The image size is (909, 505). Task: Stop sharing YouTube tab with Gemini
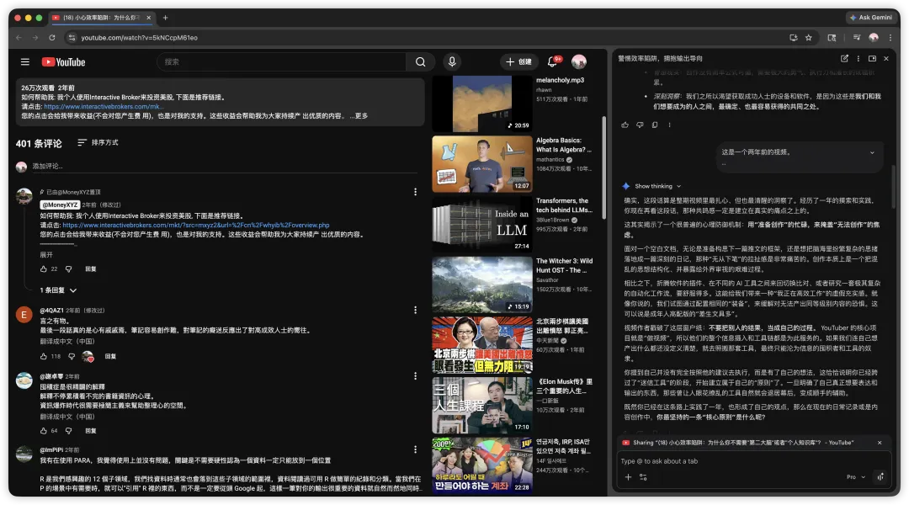[880, 443]
